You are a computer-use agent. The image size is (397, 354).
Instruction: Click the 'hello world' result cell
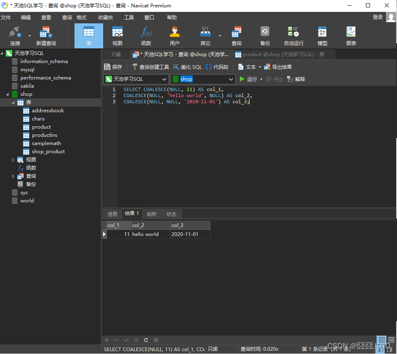151,234
